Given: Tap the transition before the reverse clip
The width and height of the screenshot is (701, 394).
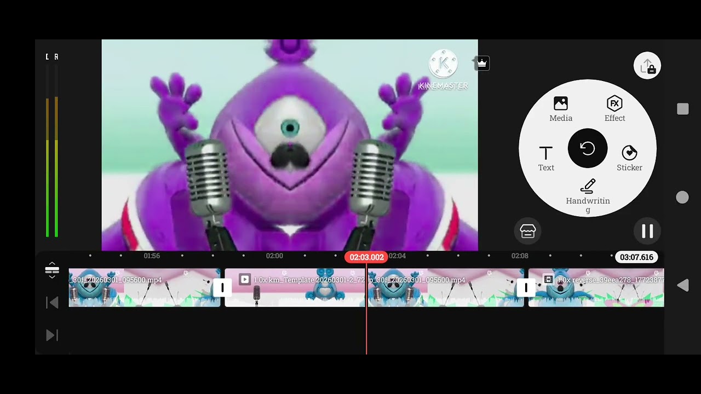Looking at the screenshot, I should [x=526, y=287].
